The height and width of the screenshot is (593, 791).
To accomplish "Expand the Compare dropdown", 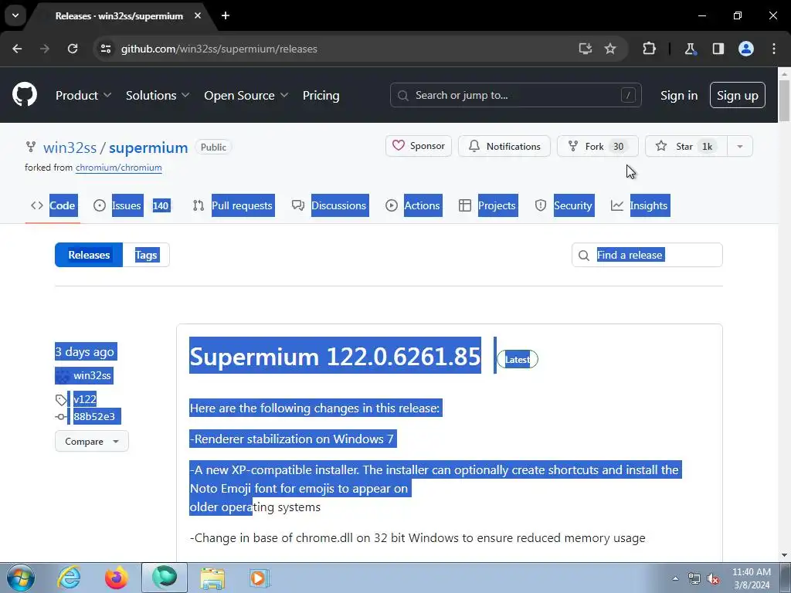I will click(x=92, y=441).
